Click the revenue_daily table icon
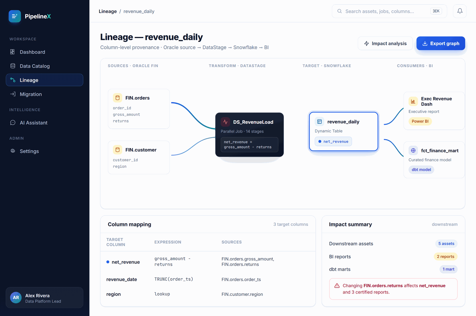The height and width of the screenshot is (316, 476). 319,122
